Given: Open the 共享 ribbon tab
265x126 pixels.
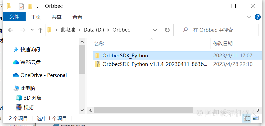Looking at the screenshot, I should tap(56, 17).
